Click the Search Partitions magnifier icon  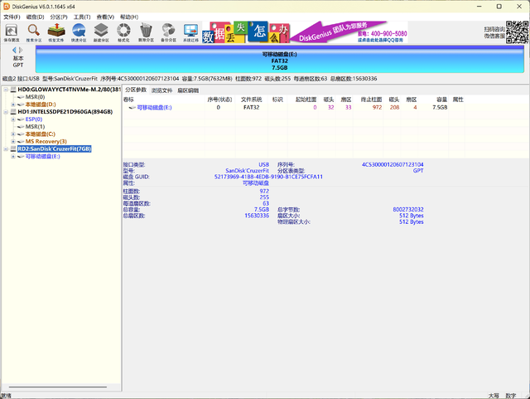pos(34,31)
